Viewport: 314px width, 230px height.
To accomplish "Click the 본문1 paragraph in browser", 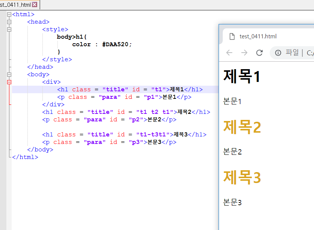I will [232, 101].
